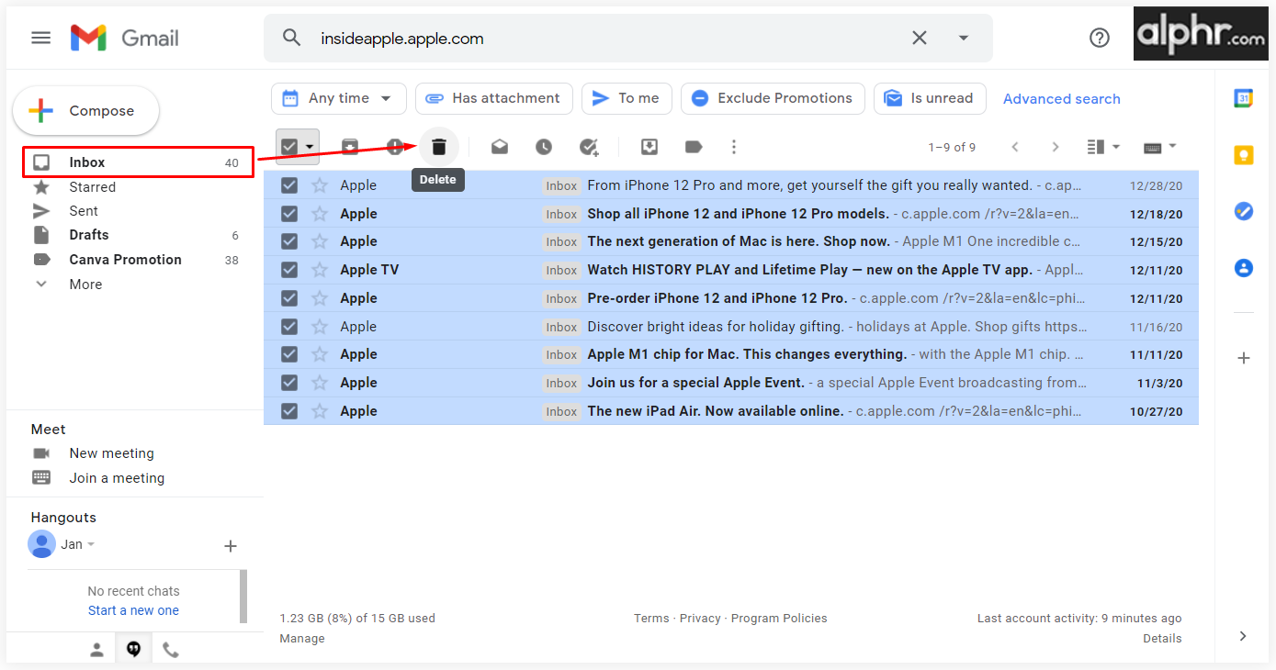Image resolution: width=1276 pixels, height=670 pixels.
Task: Click the input tools keyboard icon
Action: click(x=1153, y=147)
